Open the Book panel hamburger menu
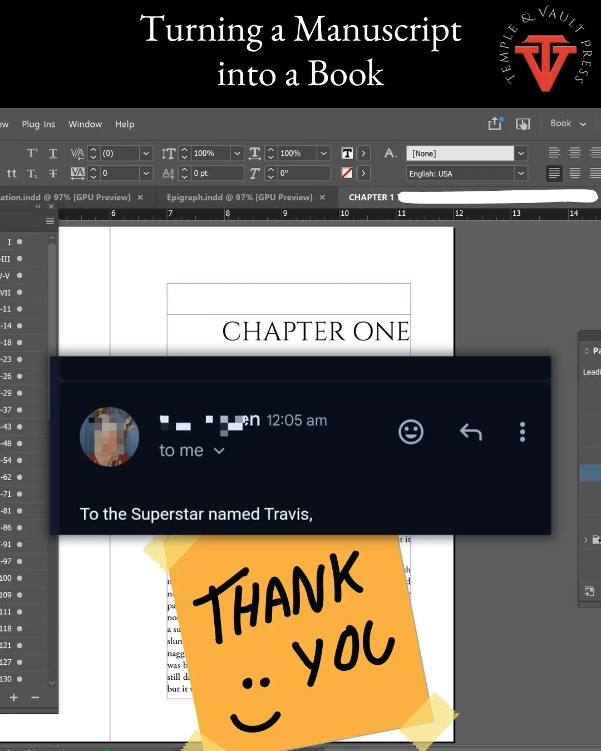 pos(50,221)
